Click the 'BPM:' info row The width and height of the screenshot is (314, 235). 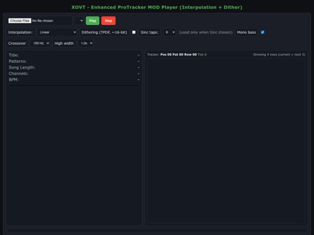(x=74, y=79)
